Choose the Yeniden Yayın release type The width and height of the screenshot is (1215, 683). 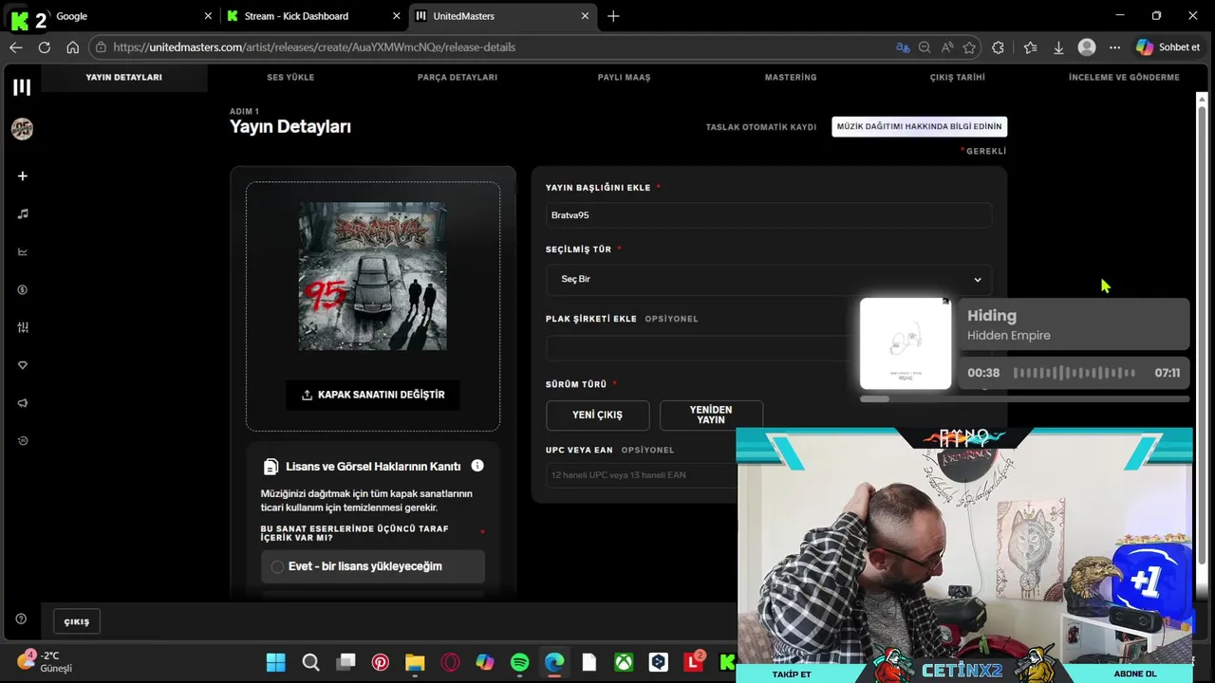[711, 415]
